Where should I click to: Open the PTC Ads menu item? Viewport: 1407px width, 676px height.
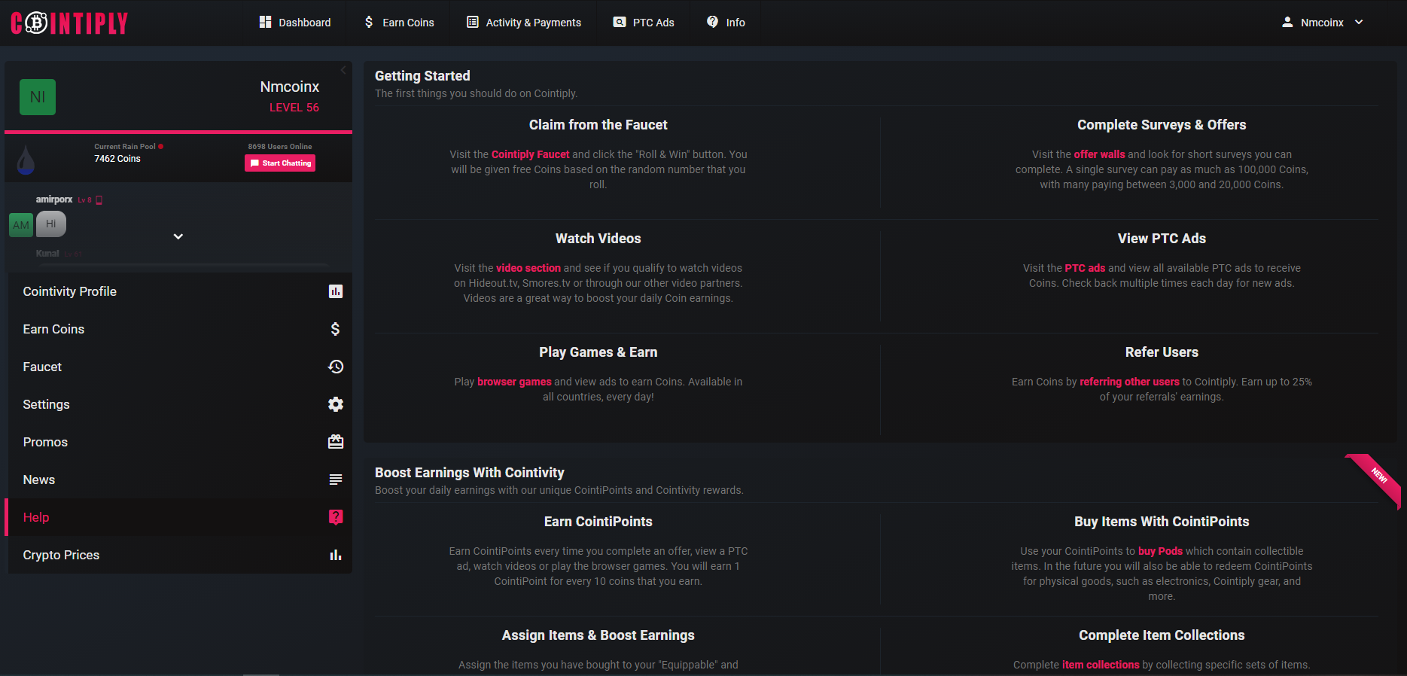point(644,23)
